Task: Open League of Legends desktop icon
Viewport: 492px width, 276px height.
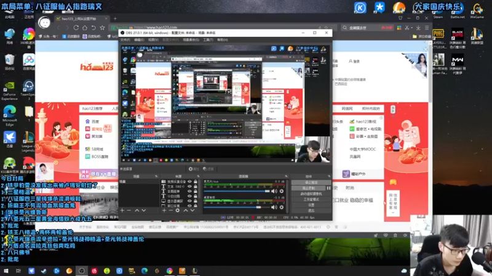Action: [x=28, y=142]
